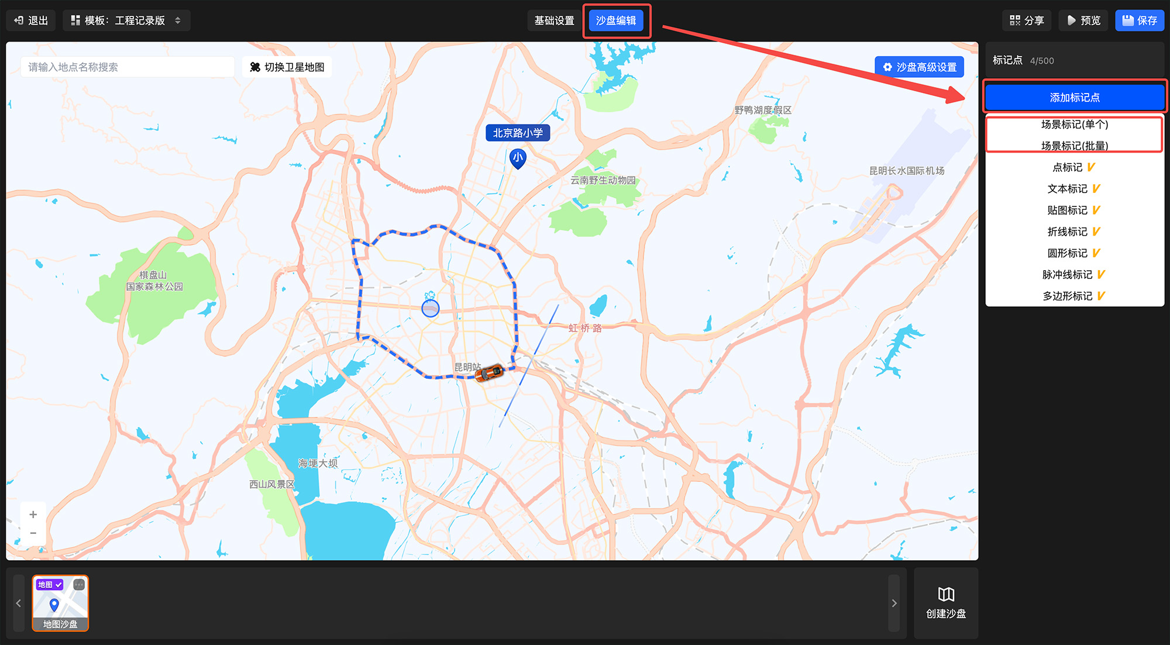The height and width of the screenshot is (645, 1170).
Task: Click the 北京路小学 blue map pin
Action: pyautogui.click(x=518, y=158)
